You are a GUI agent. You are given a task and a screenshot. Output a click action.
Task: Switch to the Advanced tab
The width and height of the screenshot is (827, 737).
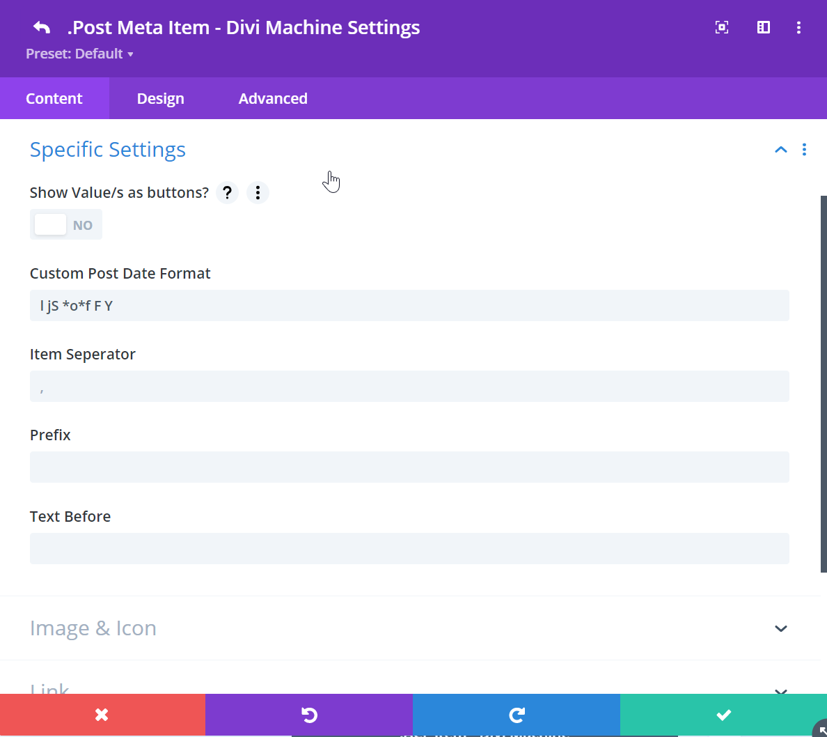coord(273,99)
